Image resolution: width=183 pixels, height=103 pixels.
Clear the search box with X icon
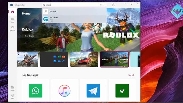pos(101,5)
